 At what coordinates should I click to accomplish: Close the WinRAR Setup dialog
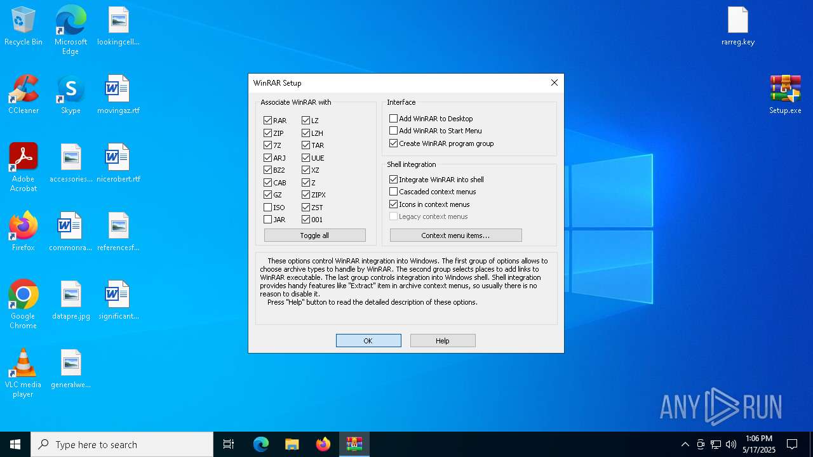point(554,83)
